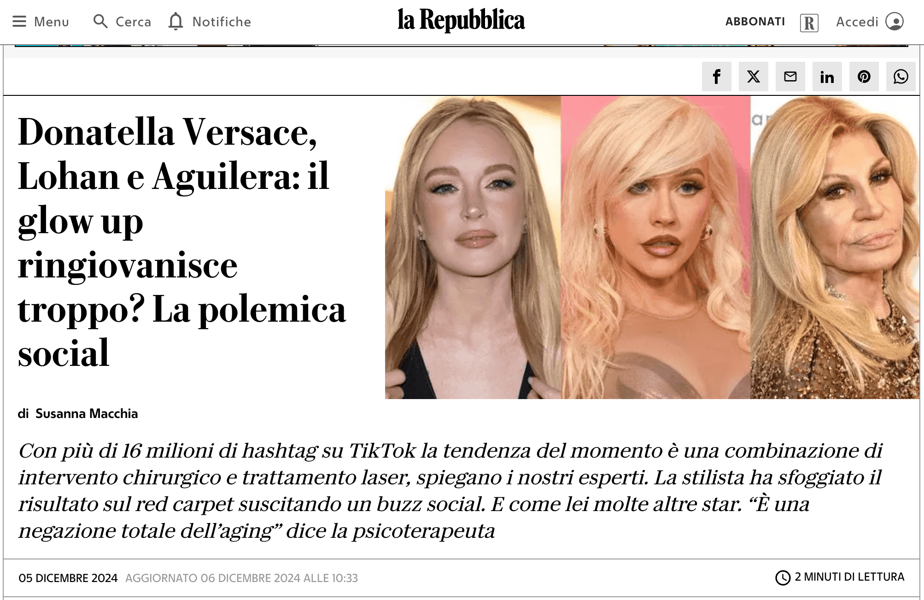924x600 pixels.
Task: Open author Susanna Macchia's page
Action: [x=87, y=413]
